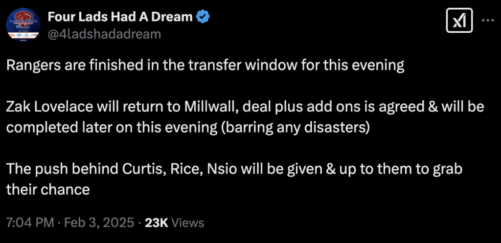
Task: Click the 23K view count number
Action: point(157,222)
